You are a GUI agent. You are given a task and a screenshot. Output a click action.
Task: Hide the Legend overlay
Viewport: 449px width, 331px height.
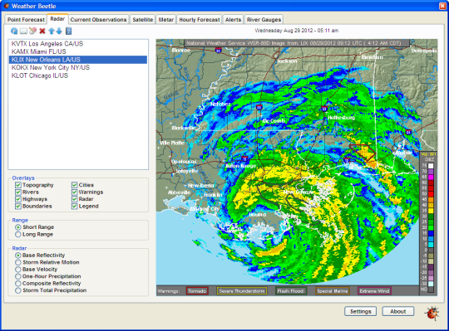point(75,207)
